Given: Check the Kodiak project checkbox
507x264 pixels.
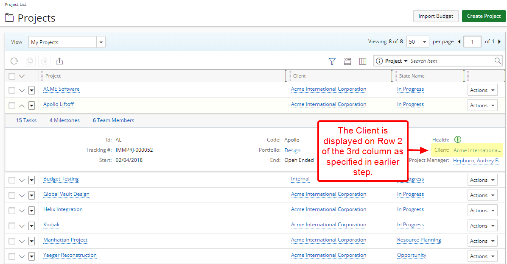Looking at the screenshot, I should [x=12, y=226].
